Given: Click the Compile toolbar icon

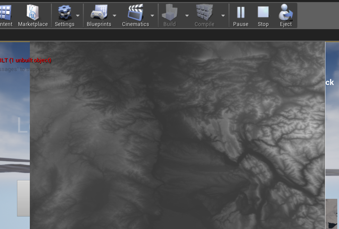Looking at the screenshot, I should tap(204, 14).
